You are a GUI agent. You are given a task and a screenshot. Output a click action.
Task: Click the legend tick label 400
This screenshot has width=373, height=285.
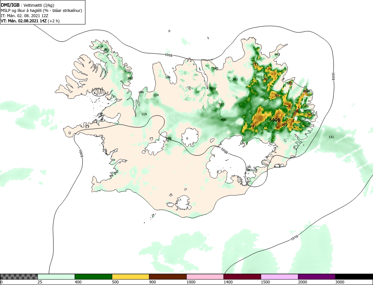(x=78, y=282)
